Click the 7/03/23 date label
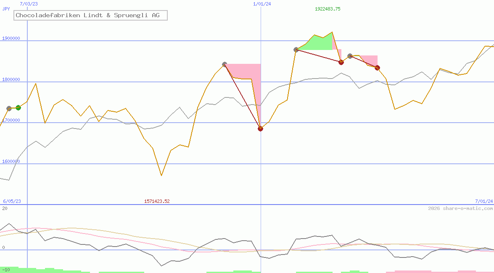494x273 pixels. (x=29, y=4)
